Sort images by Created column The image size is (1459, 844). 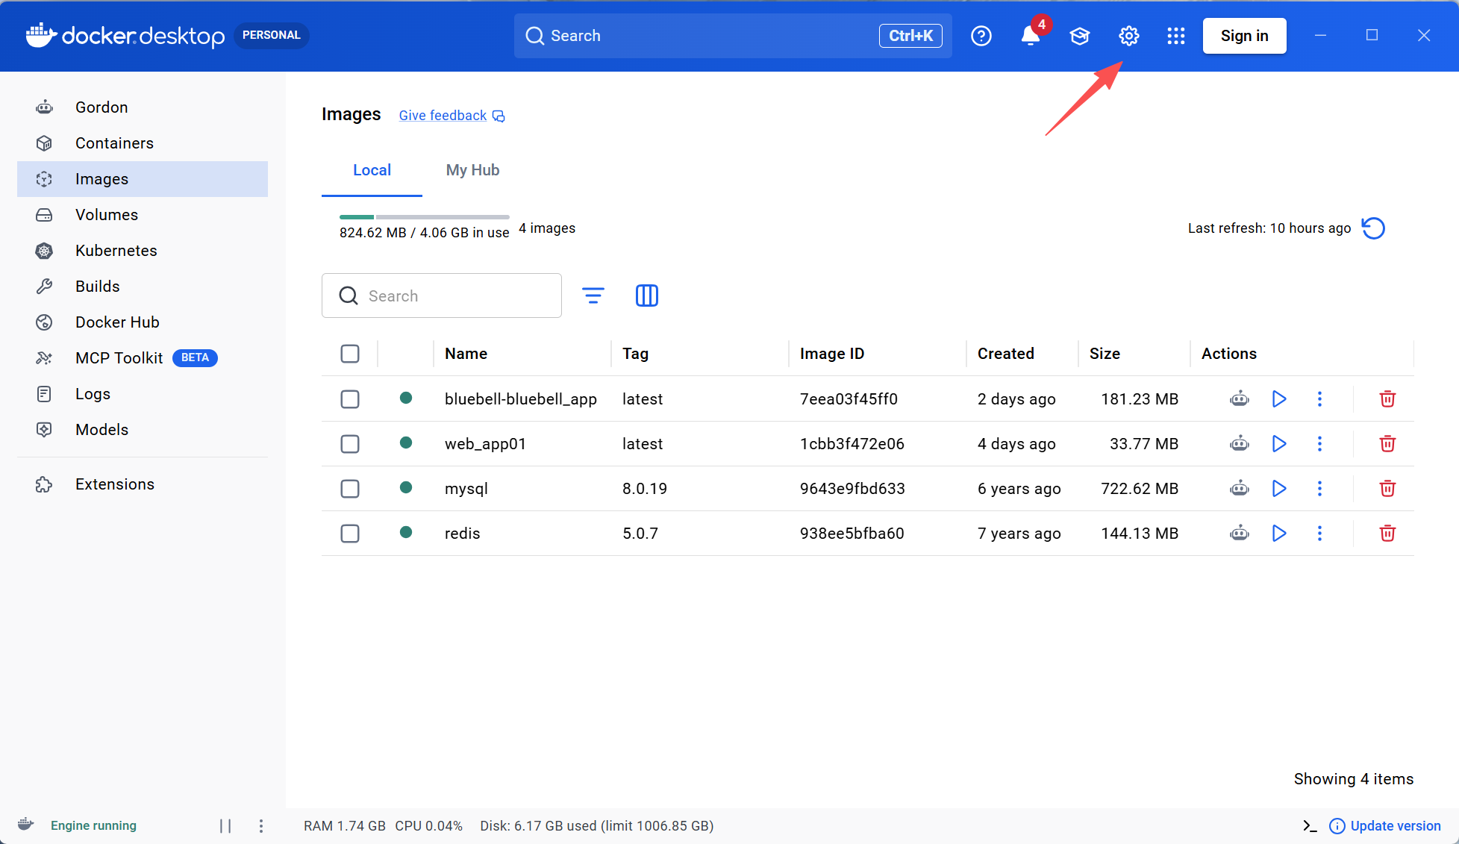1006,354
